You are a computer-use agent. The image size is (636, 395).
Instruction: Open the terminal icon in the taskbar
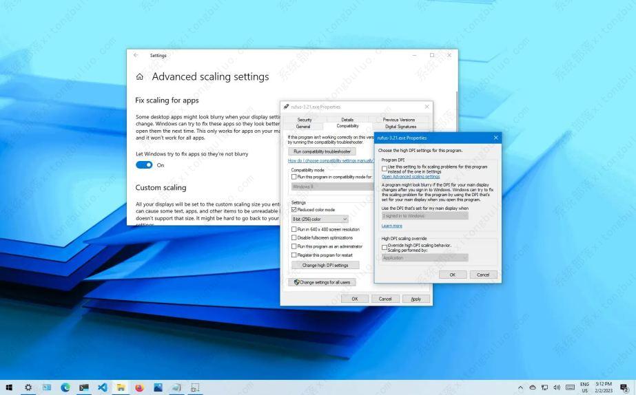coord(84,387)
